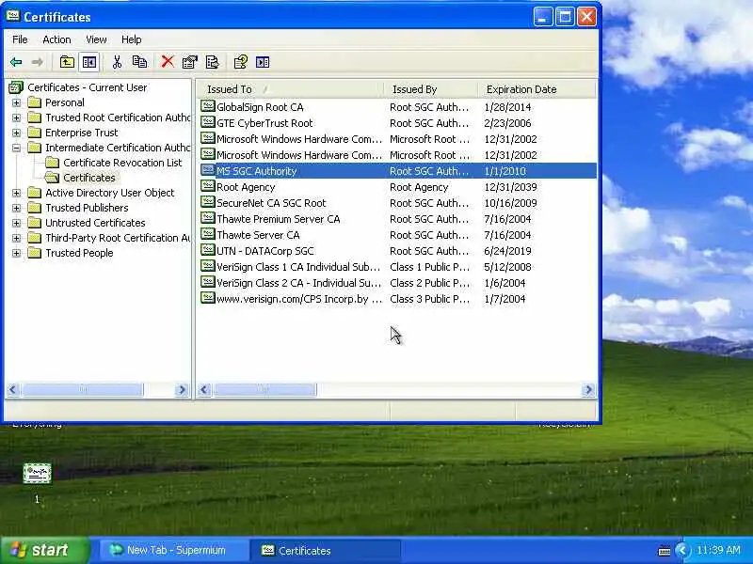Image resolution: width=753 pixels, height=564 pixels.
Task: Select the MS SGC Authority row
Action: (x=397, y=171)
